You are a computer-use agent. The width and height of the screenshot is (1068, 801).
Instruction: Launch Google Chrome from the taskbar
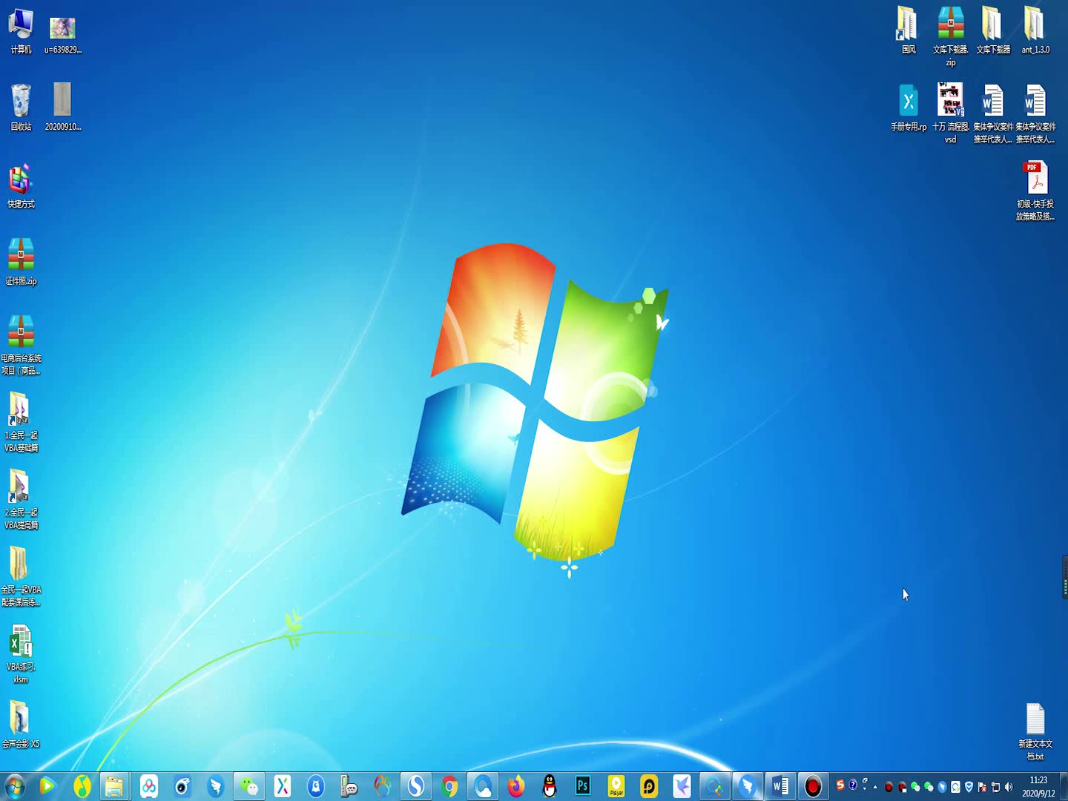(x=449, y=786)
